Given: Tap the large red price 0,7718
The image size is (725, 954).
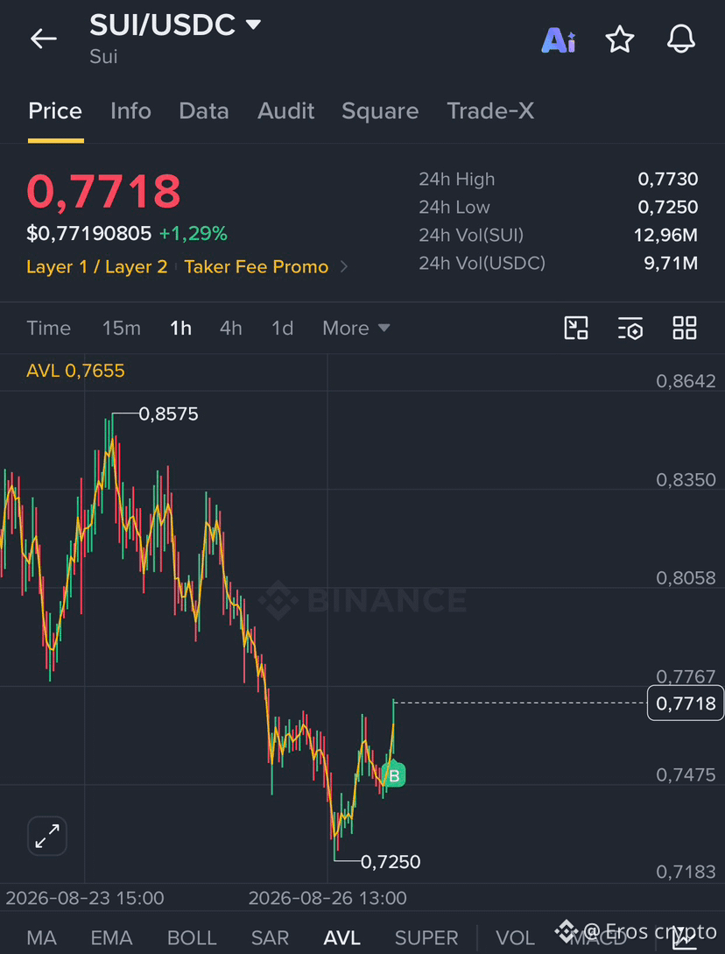Looking at the screenshot, I should click(103, 190).
